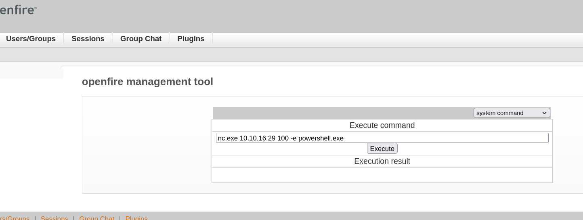Open the Group Chat tab
The image size is (583, 220).
tap(141, 39)
